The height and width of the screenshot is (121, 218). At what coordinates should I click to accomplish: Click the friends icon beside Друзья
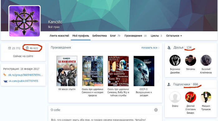pyautogui.click(x=169, y=48)
